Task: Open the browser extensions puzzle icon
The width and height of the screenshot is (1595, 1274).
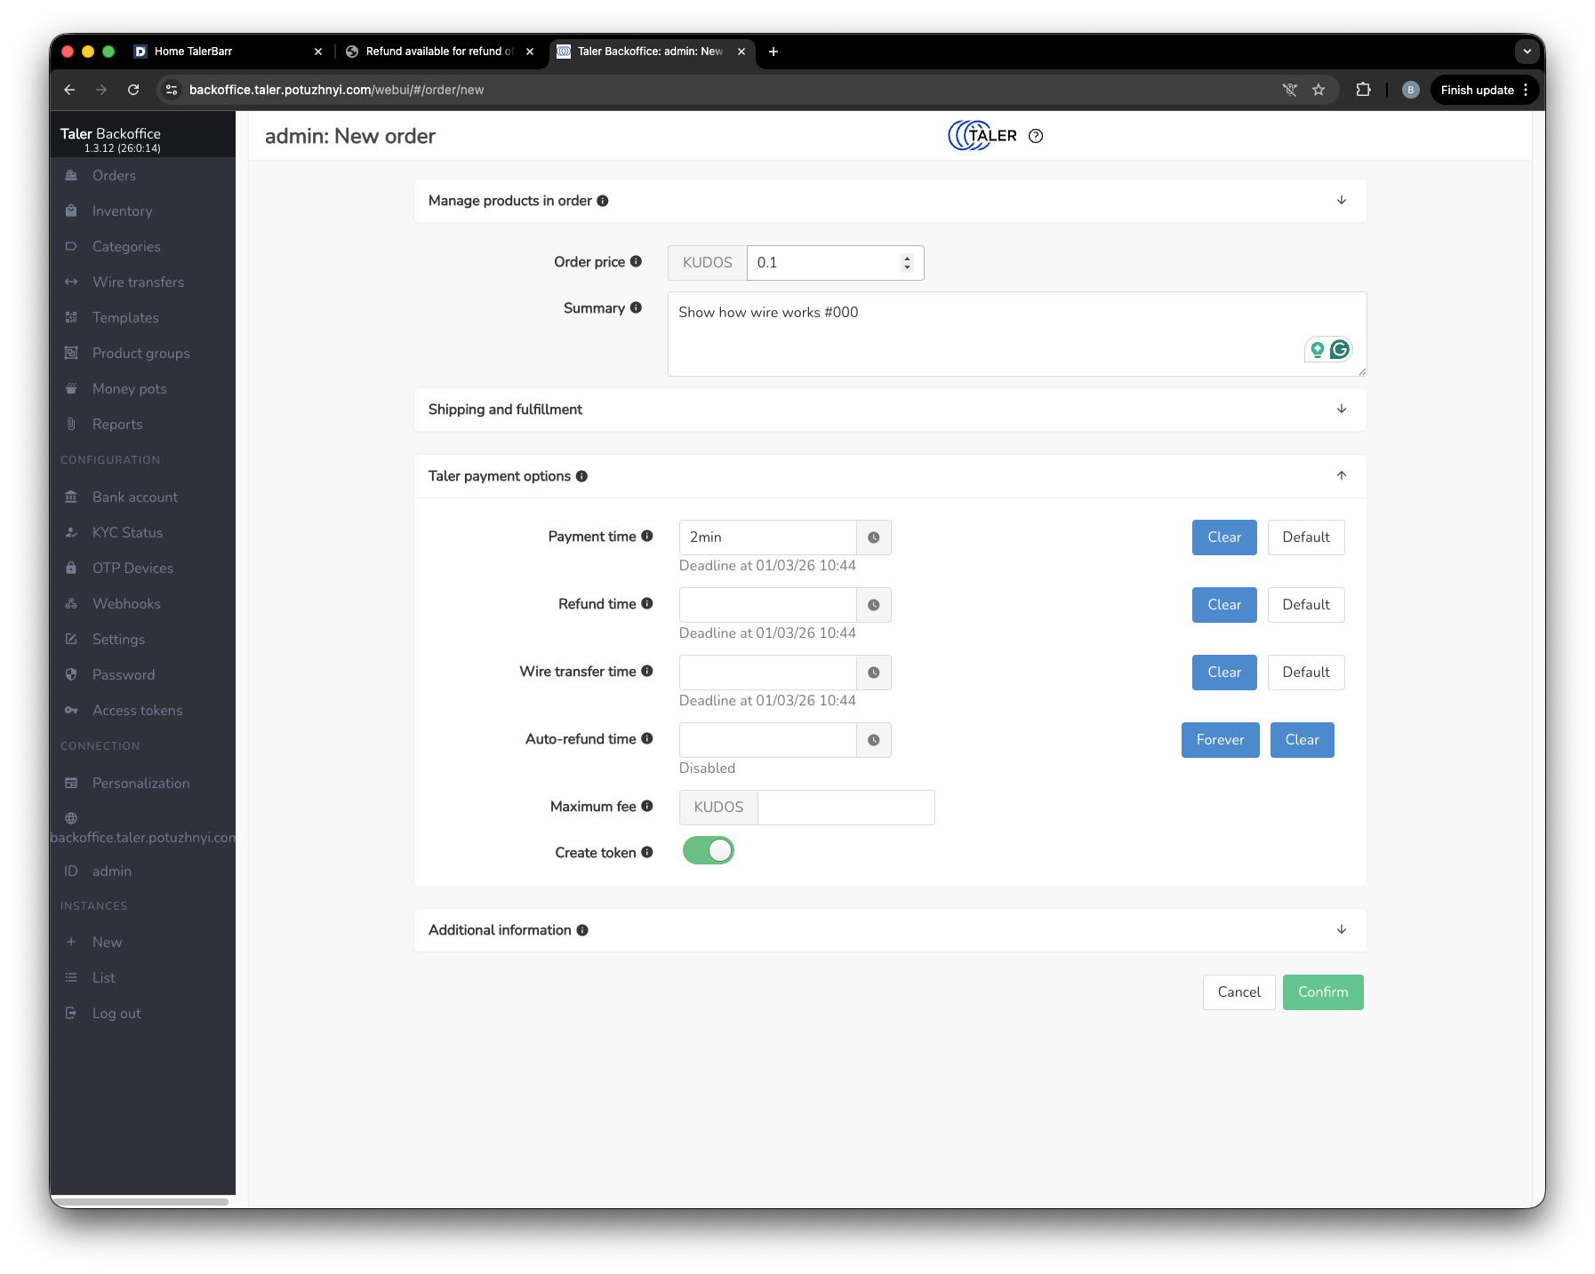Action: click(1362, 90)
